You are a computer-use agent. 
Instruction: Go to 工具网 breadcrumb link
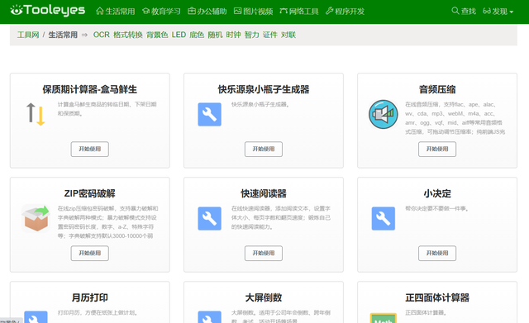tap(28, 35)
